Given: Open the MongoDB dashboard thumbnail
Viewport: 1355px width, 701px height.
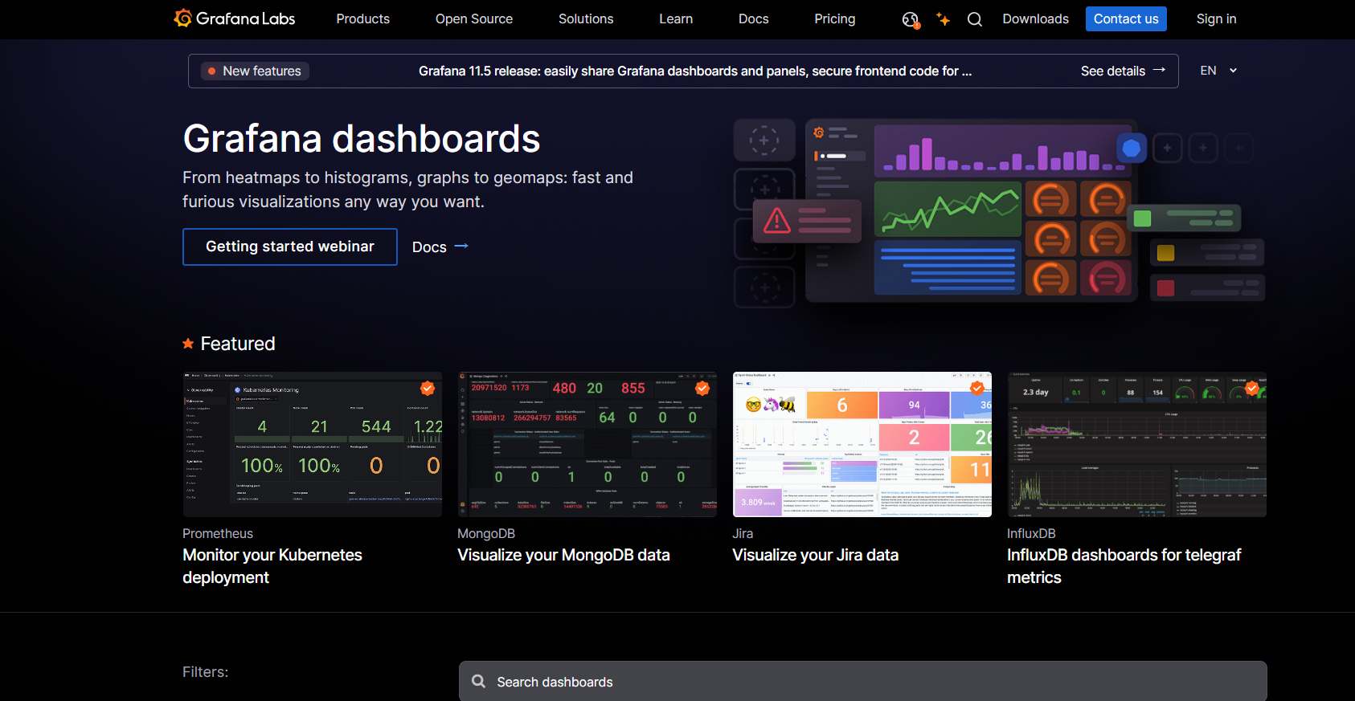Looking at the screenshot, I should (x=587, y=444).
